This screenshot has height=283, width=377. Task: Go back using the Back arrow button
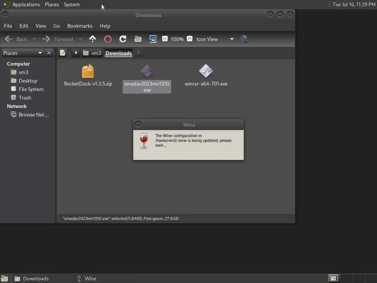coord(16,39)
